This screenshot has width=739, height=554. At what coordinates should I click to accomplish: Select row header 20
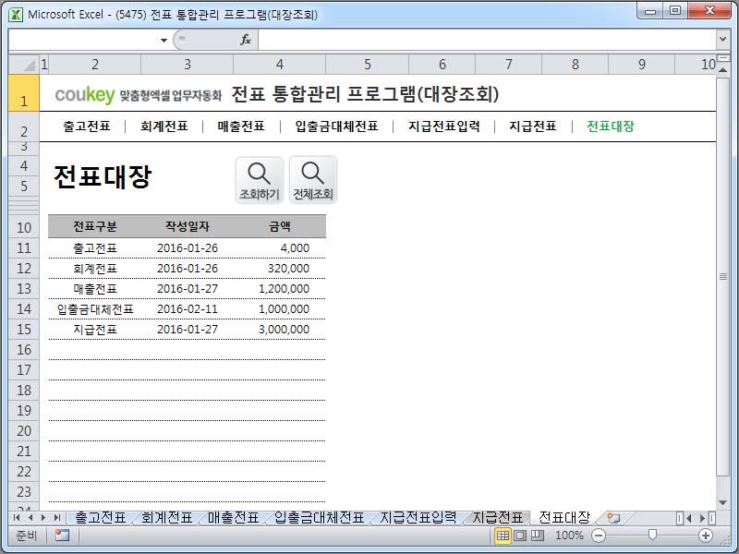(x=24, y=431)
